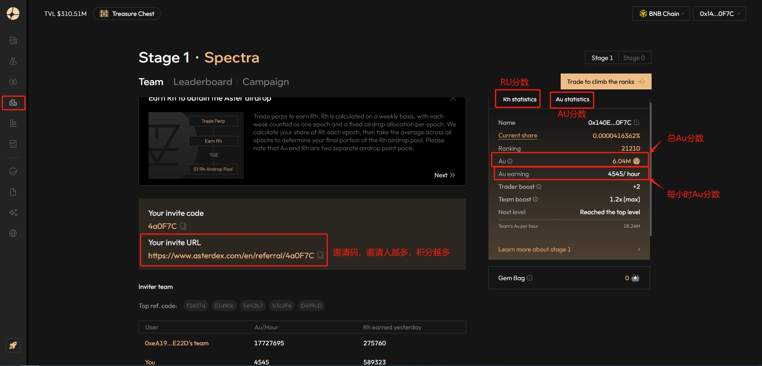Click the 275760 Rh earned cell
Image resolution: width=762 pixels, height=366 pixels.
click(x=374, y=343)
